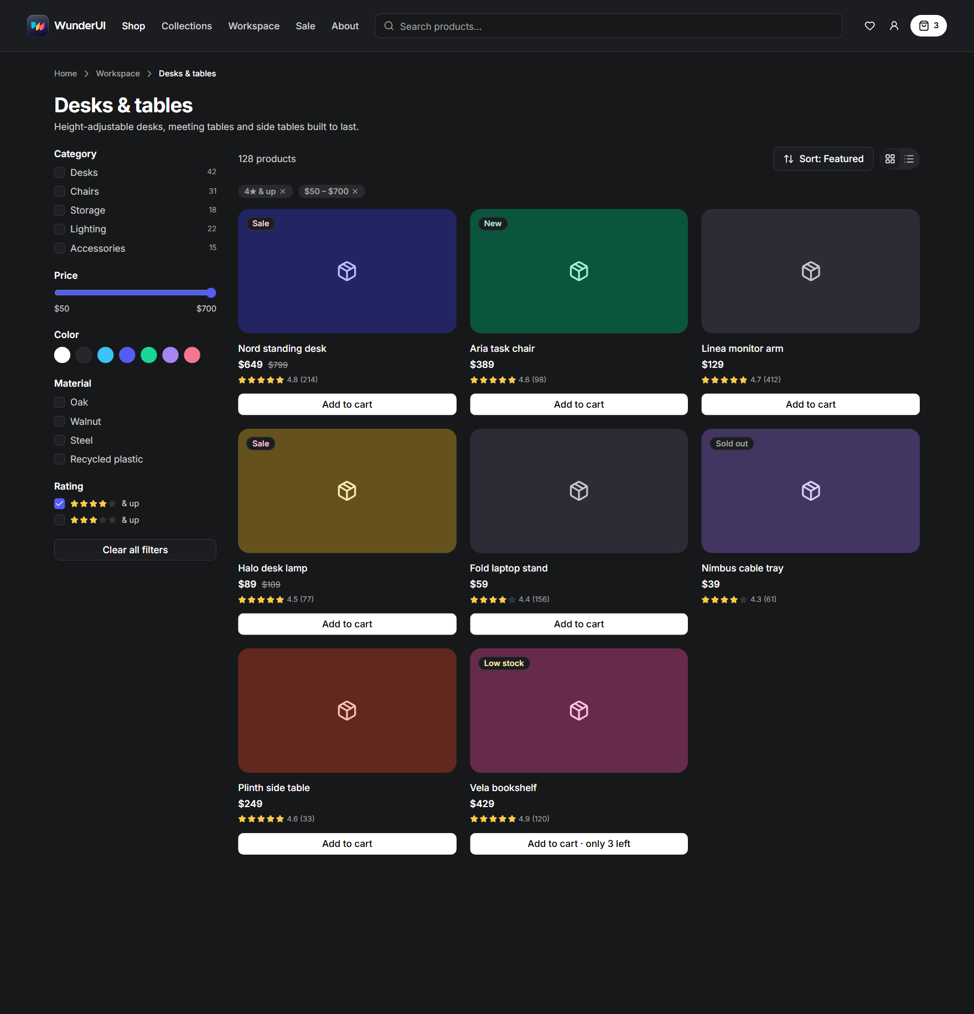Viewport: 974px width, 1014px height.
Task: Add Plinth side table to cart
Action: [347, 844]
